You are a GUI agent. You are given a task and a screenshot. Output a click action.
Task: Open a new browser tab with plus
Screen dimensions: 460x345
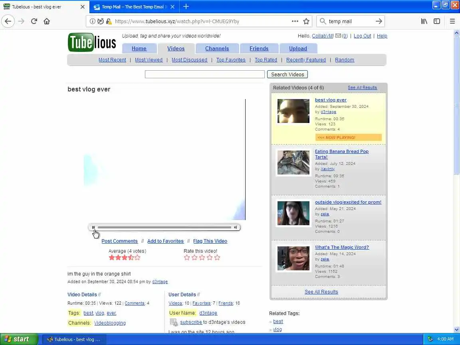[x=186, y=6]
